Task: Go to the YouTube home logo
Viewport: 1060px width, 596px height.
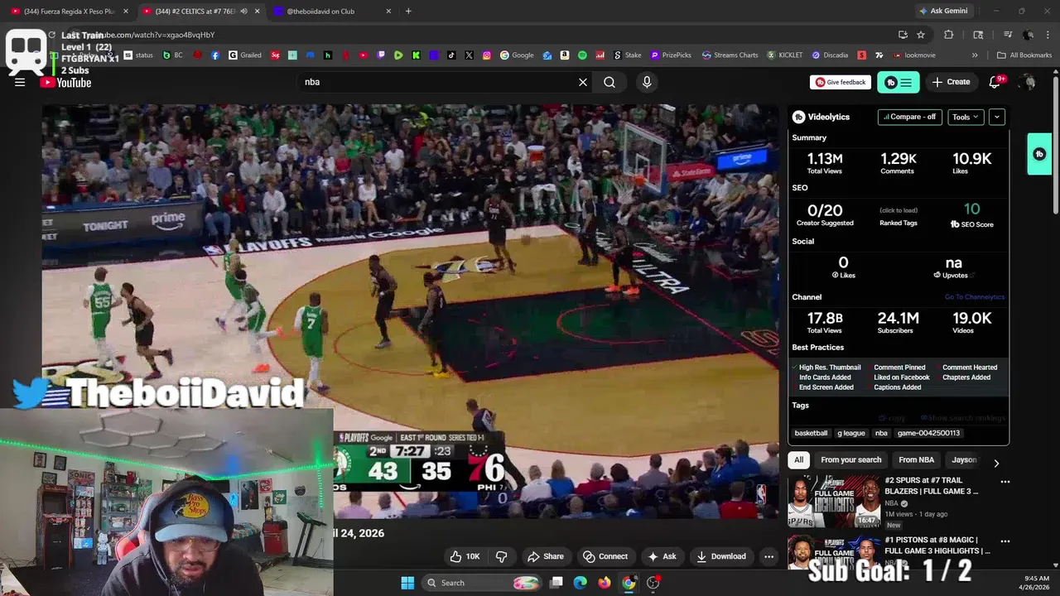Action: [65, 82]
